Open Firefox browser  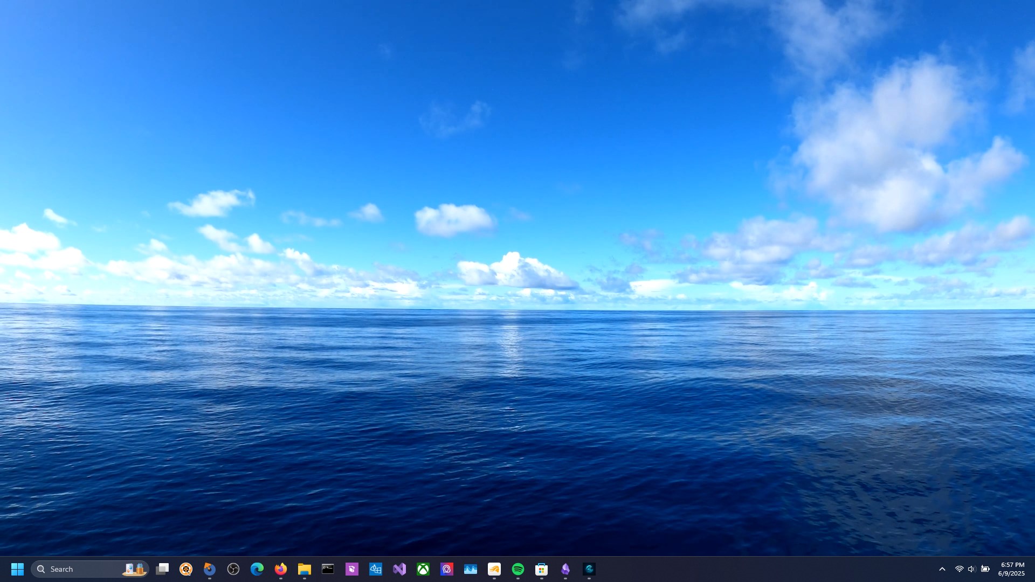point(280,569)
